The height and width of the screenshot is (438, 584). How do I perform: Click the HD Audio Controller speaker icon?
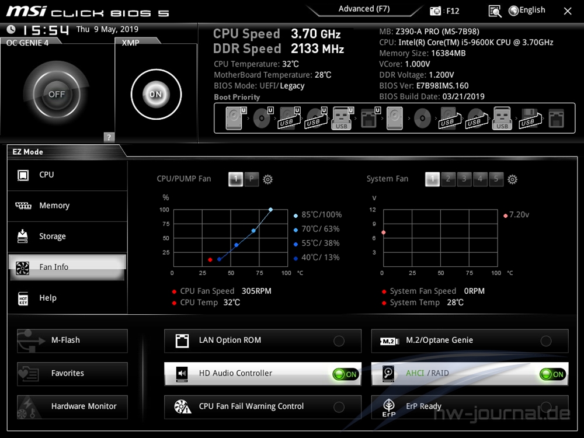(x=182, y=374)
